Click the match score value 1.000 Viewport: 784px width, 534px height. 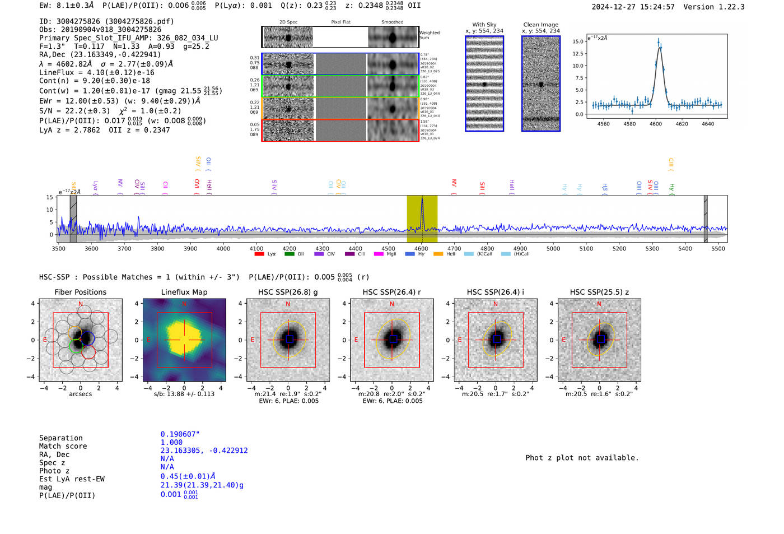coord(171,443)
